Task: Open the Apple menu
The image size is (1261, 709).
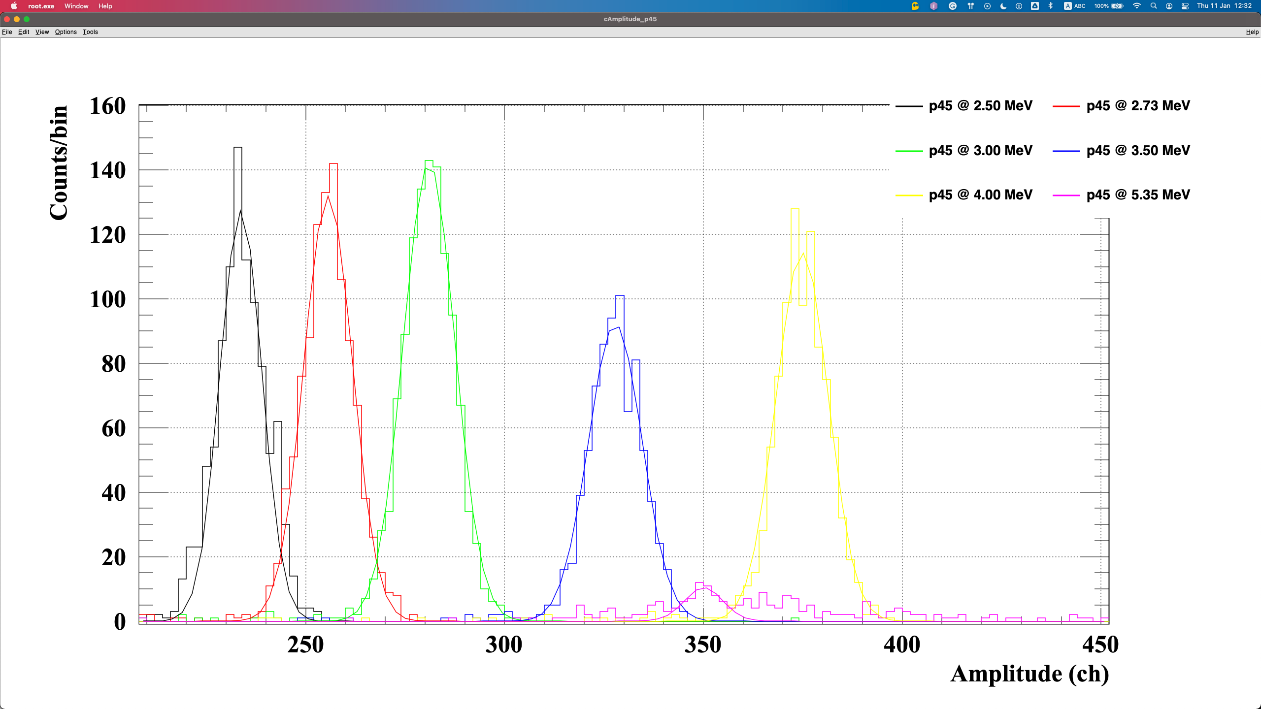Action: (x=14, y=6)
